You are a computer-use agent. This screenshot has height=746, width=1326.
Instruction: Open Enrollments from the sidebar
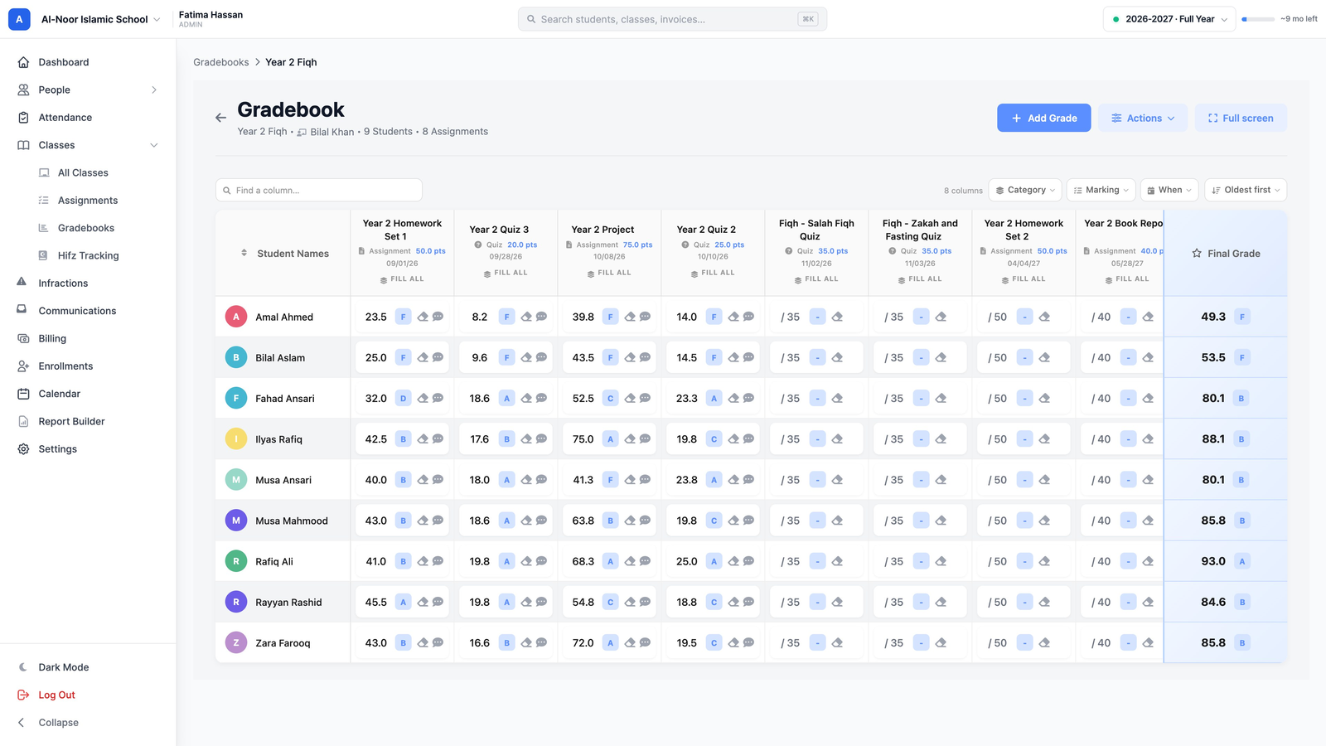(x=65, y=366)
